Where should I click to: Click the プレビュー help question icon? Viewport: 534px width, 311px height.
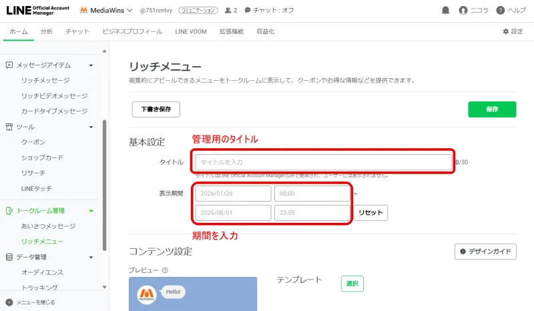coord(165,270)
